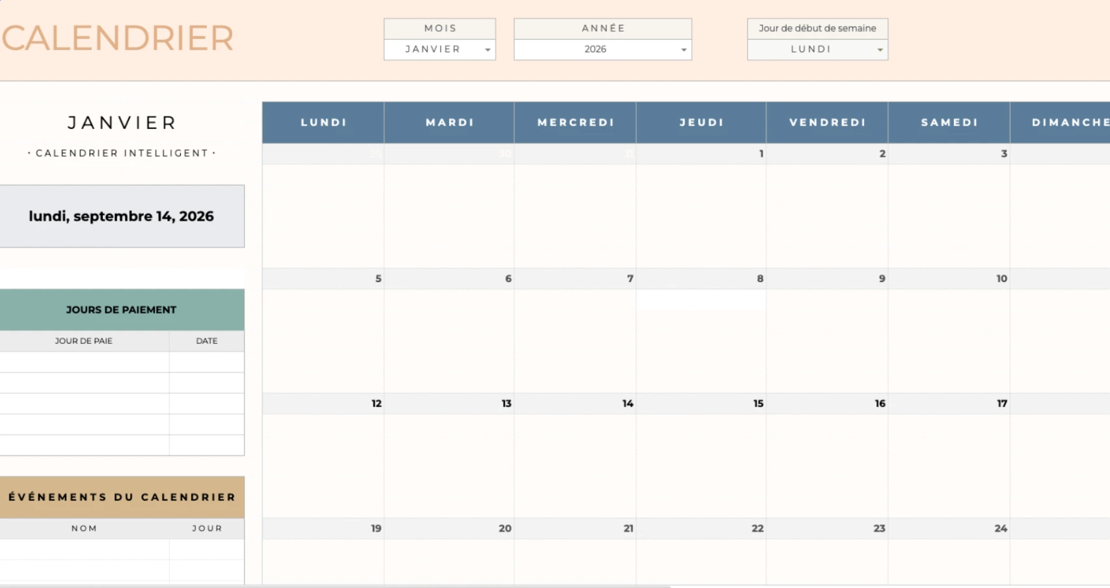Image resolution: width=1110 pixels, height=588 pixels.
Task: Select day number 16 under VENDREDI
Action: (x=828, y=404)
